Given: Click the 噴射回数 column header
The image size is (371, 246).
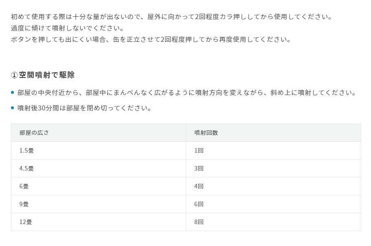Looking at the screenshot, I should point(274,133).
